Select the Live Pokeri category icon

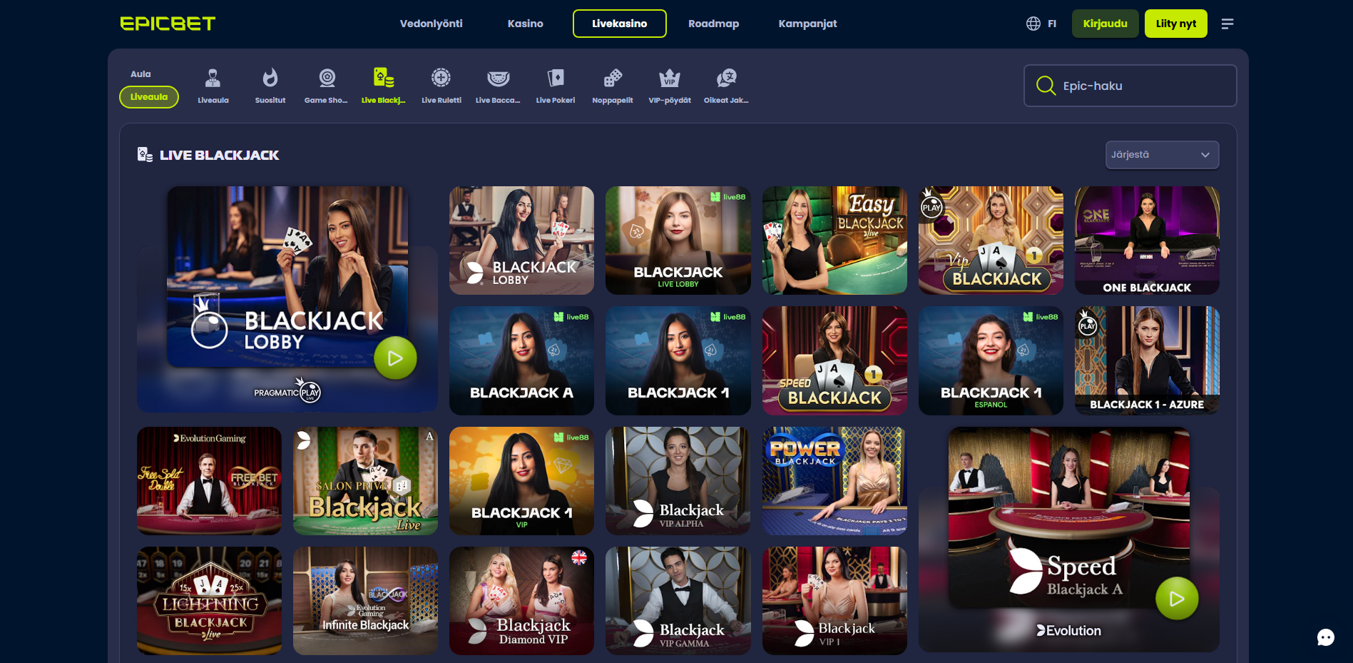555,79
